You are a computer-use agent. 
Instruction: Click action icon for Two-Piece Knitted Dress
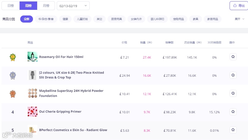click(x=233, y=75)
